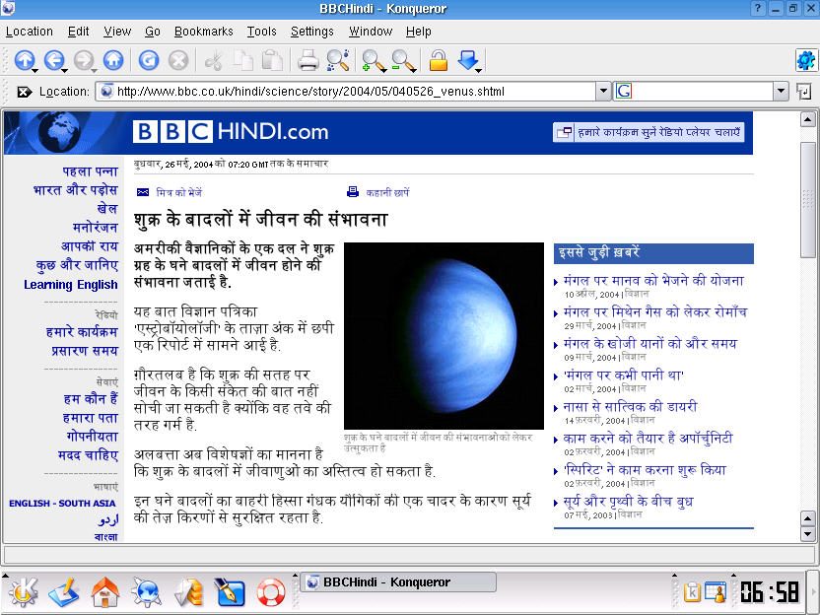
Task: Click the 'मित्र को भेजें' link
Action: [178, 192]
